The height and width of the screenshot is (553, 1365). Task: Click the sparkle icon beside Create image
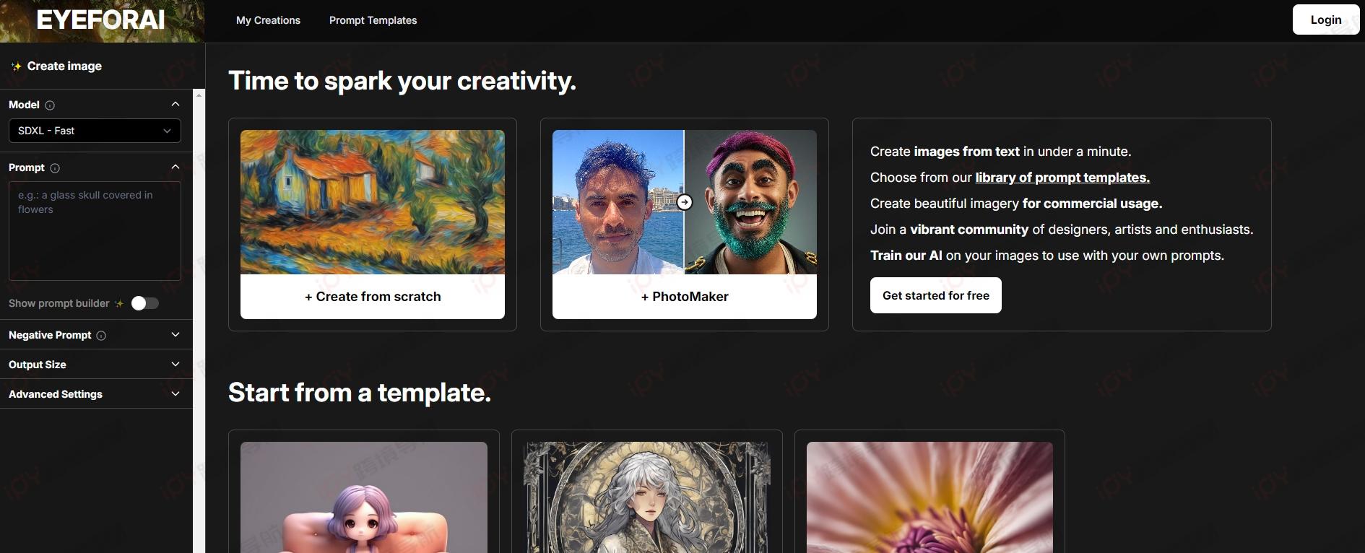(16, 66)
